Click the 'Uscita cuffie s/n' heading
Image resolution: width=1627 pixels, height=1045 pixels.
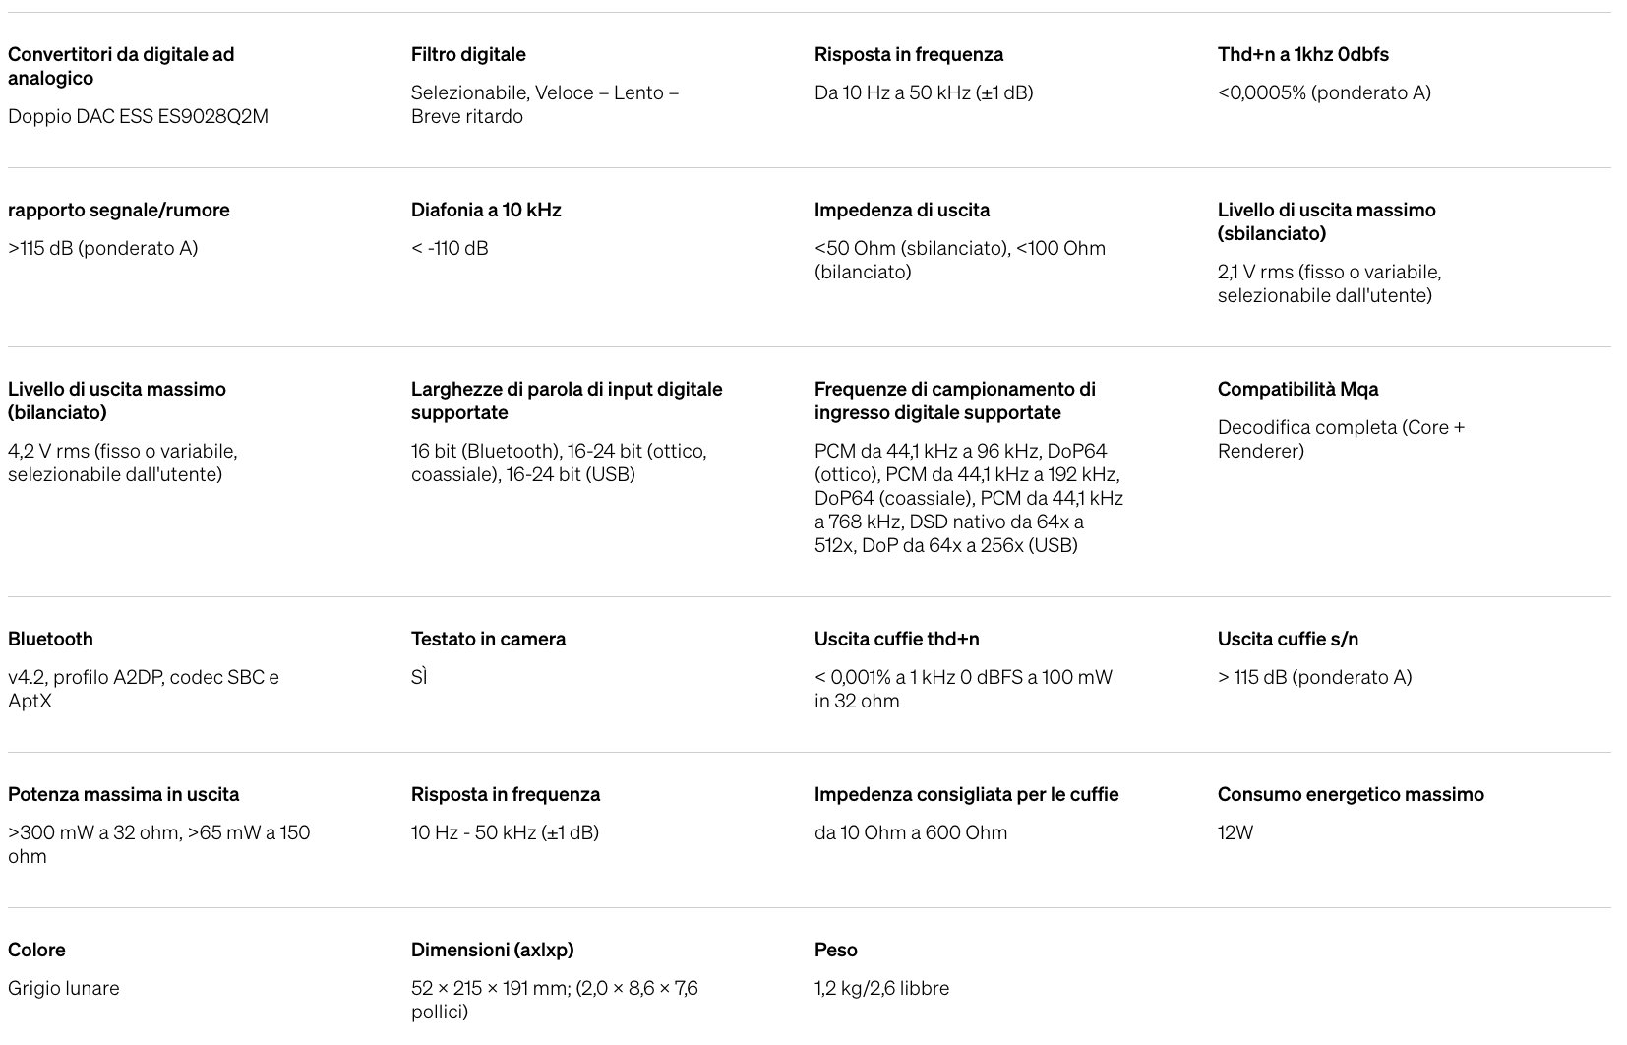[1288, 639]
